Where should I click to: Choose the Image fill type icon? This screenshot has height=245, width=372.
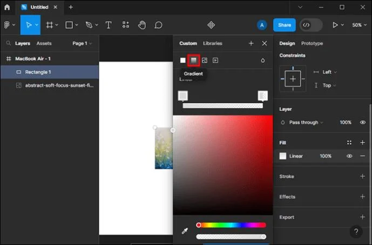(x=205, y=60)
